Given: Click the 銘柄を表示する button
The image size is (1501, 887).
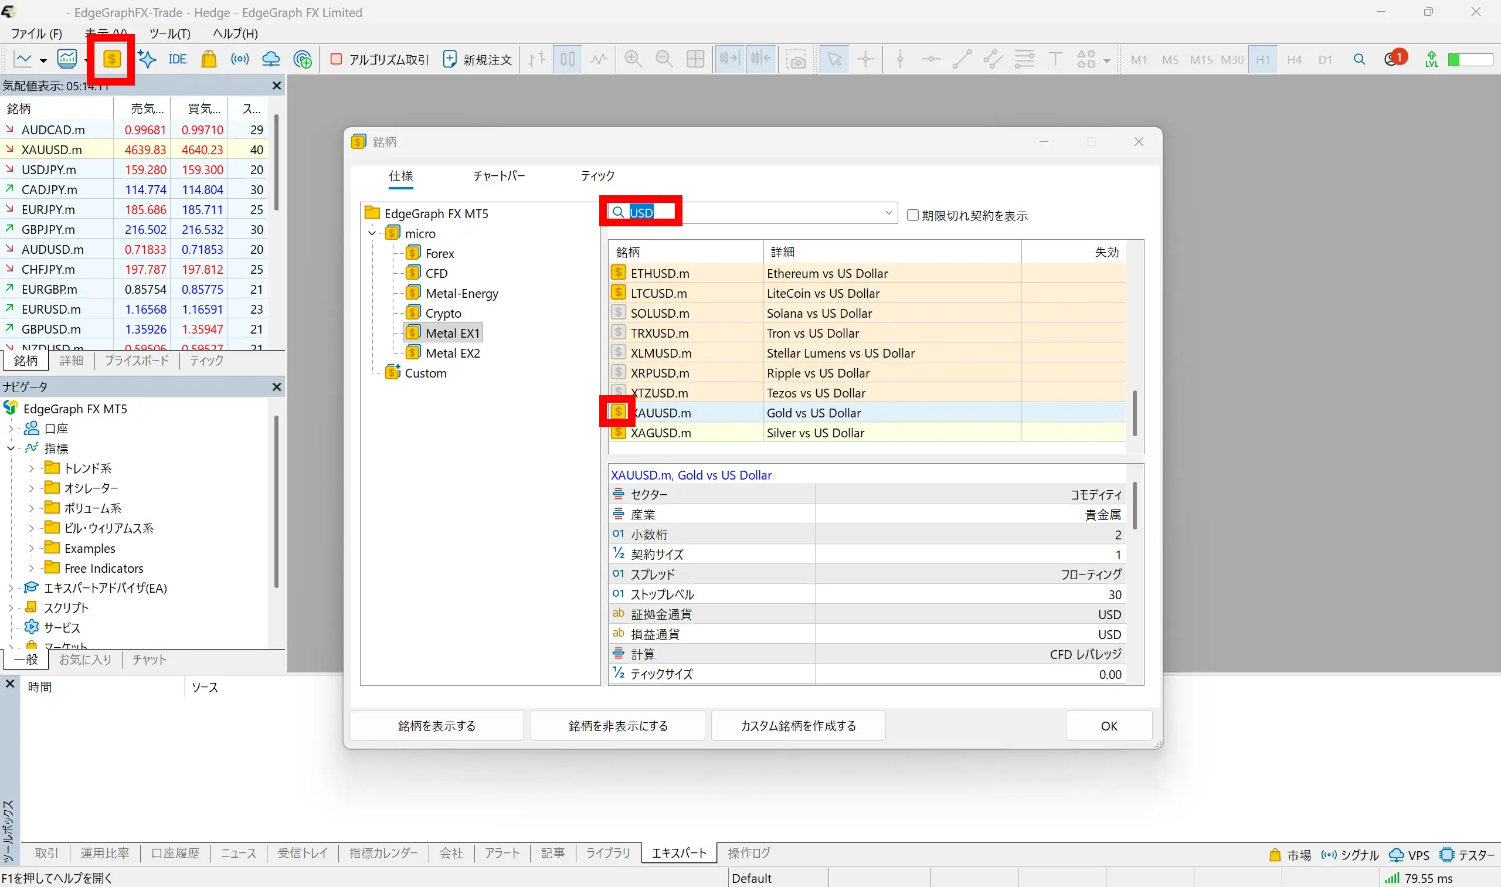Looking at the screenshot, I should 436,726.
